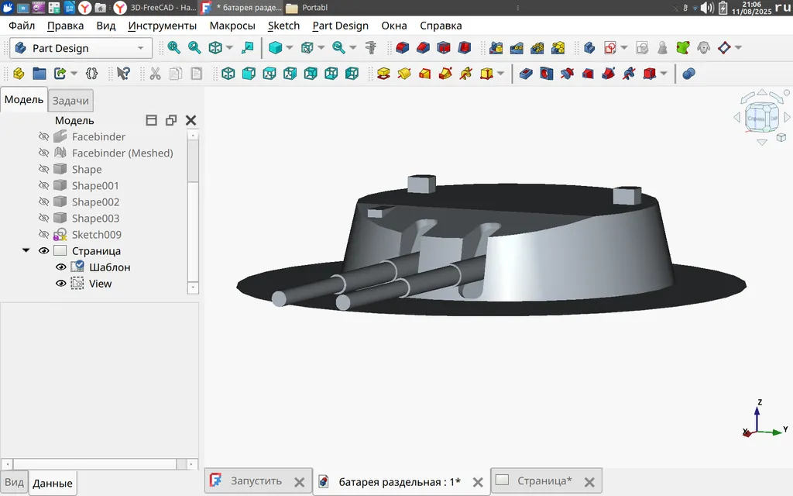Collapse the Страница tree node

[x=26, y=251]
